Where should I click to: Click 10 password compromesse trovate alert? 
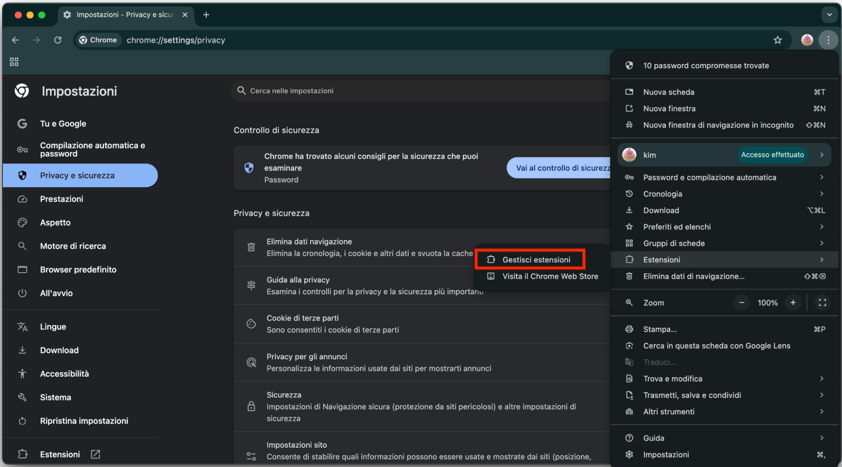[x=724, y=66]
